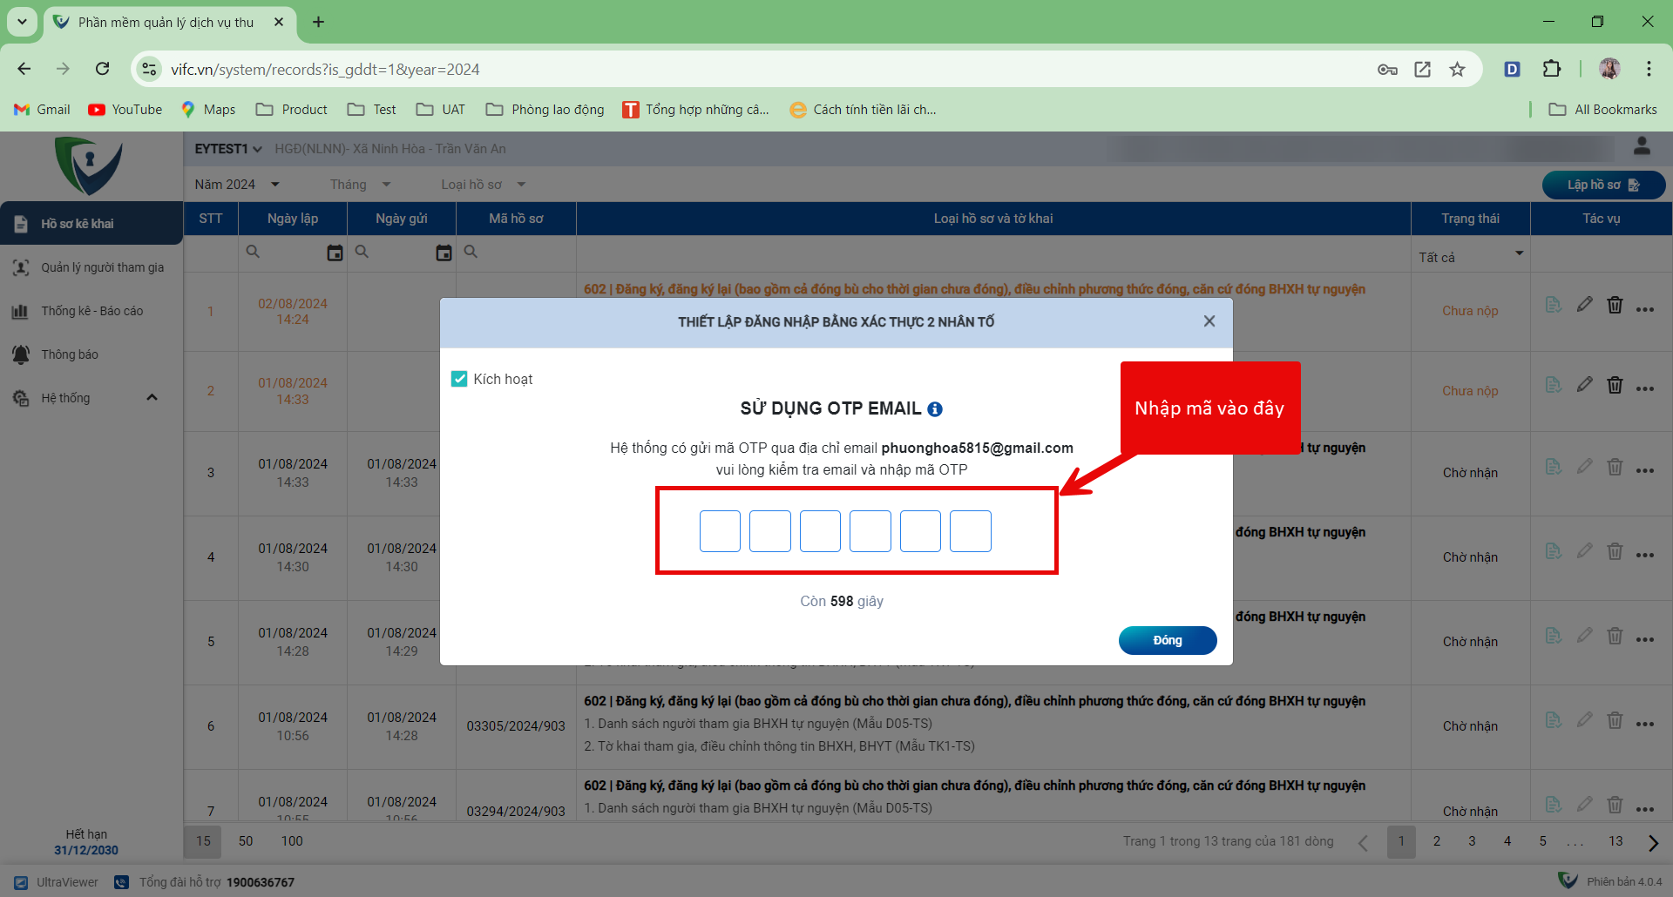
Task: Click the delete trash icon in row 1
Action: tap(1615, 305)
